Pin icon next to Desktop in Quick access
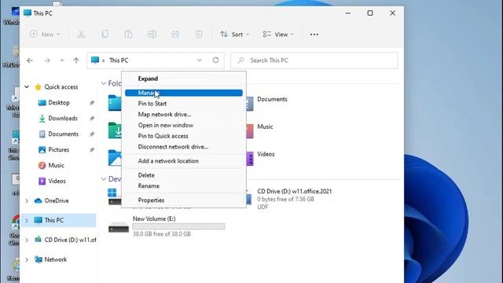 point(92,103)
